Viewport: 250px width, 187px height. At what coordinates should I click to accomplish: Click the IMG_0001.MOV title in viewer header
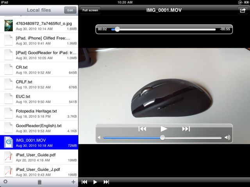point(164,10)
